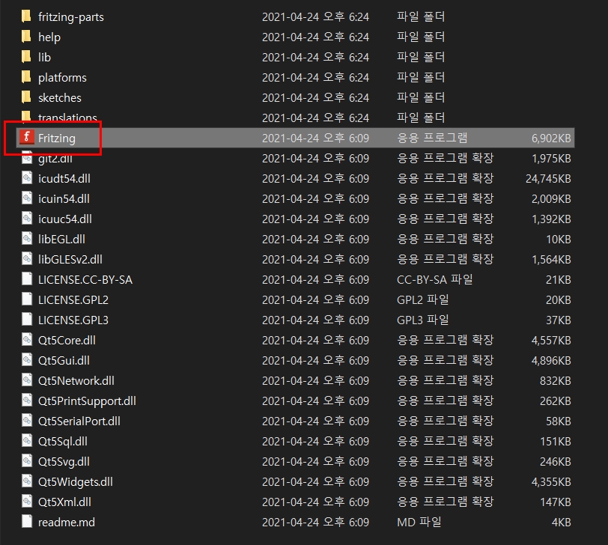Click the MD 파일 type cell
Screen dimensions: 608x545
pos(419,522)
